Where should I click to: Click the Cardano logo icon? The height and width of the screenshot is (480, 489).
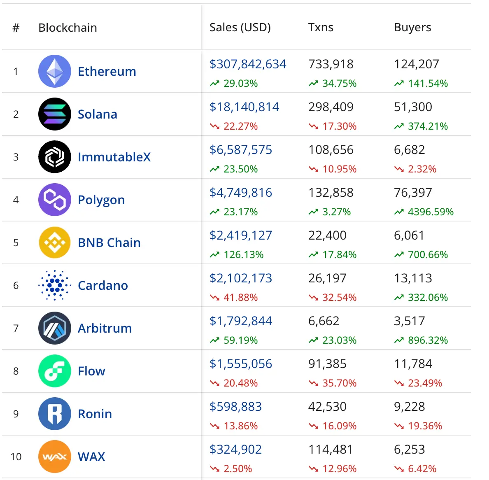(55, 285)
